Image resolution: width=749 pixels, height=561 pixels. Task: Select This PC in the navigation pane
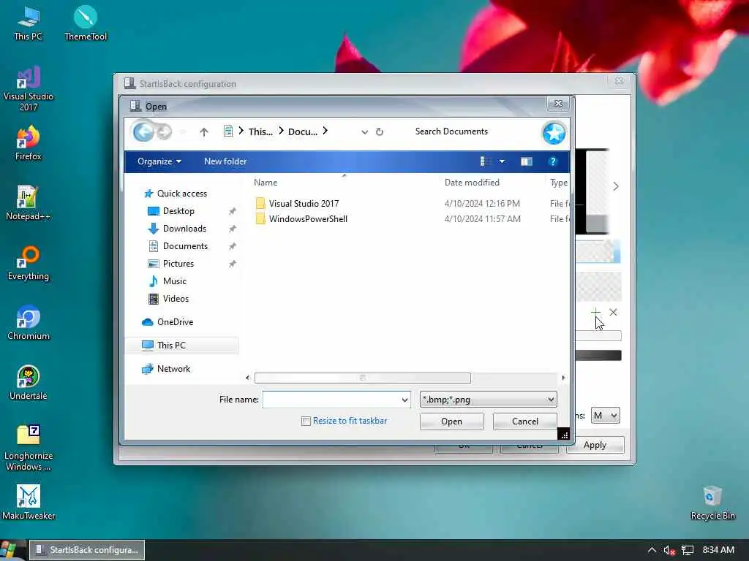182,346
